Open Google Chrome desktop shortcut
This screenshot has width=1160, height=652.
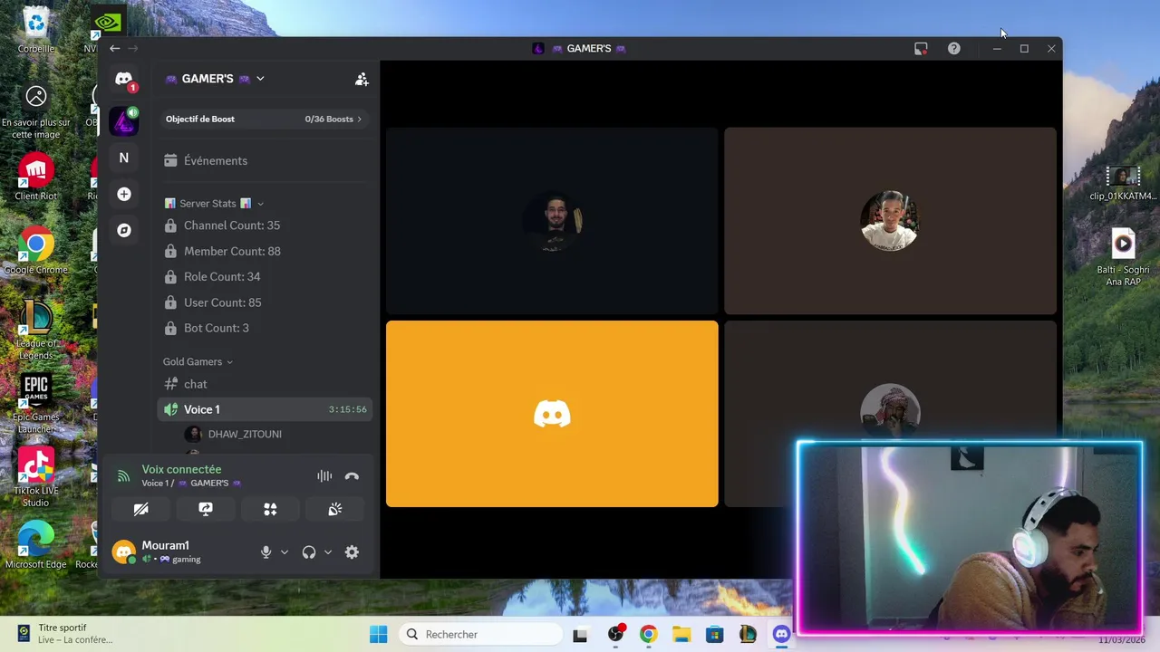36,251
